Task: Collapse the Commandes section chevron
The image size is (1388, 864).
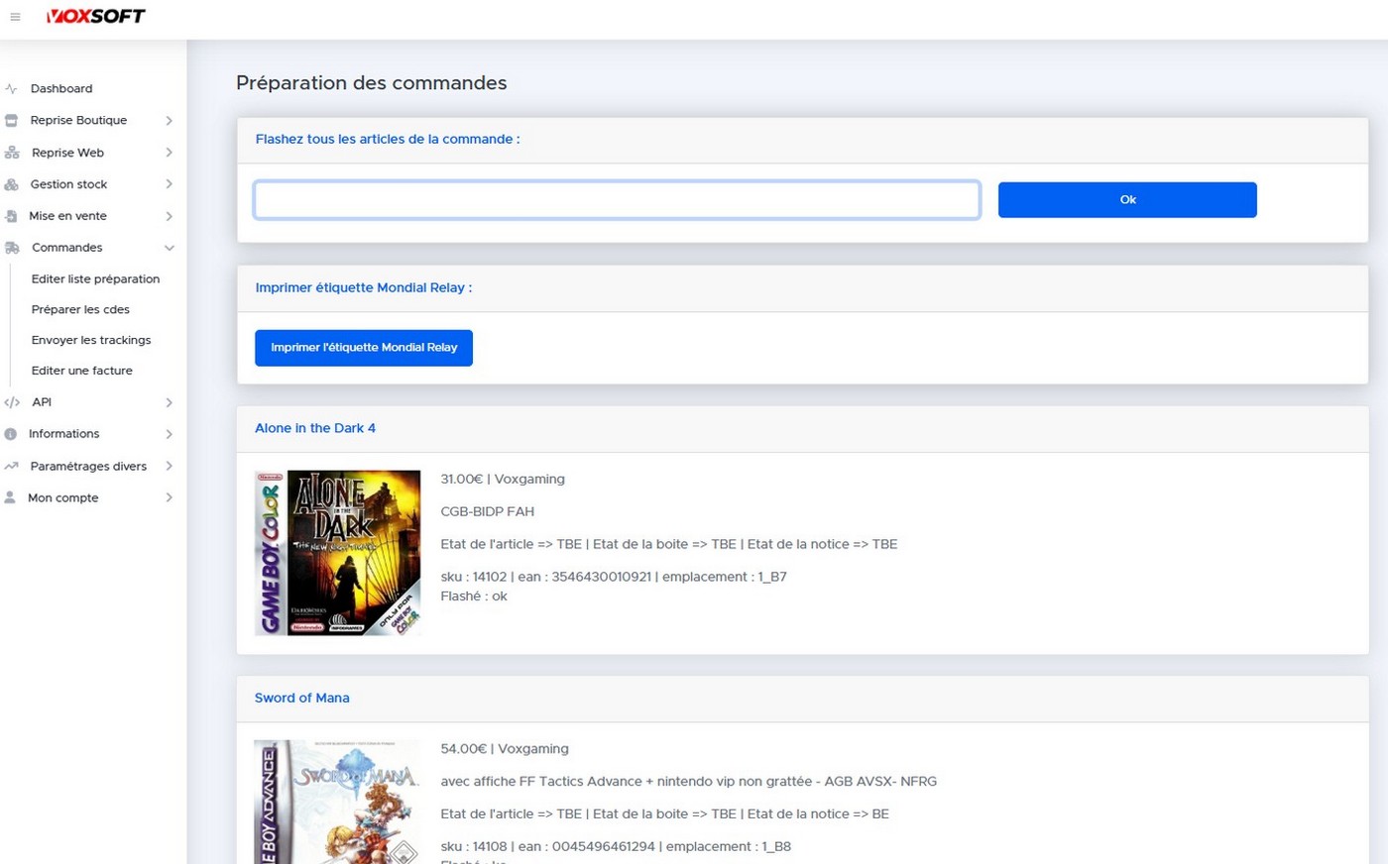Action: coord(169,248)
